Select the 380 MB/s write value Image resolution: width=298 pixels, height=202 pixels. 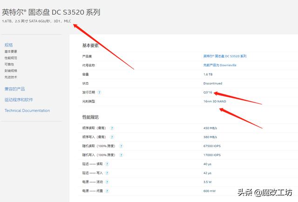click(x=210, y=137)
